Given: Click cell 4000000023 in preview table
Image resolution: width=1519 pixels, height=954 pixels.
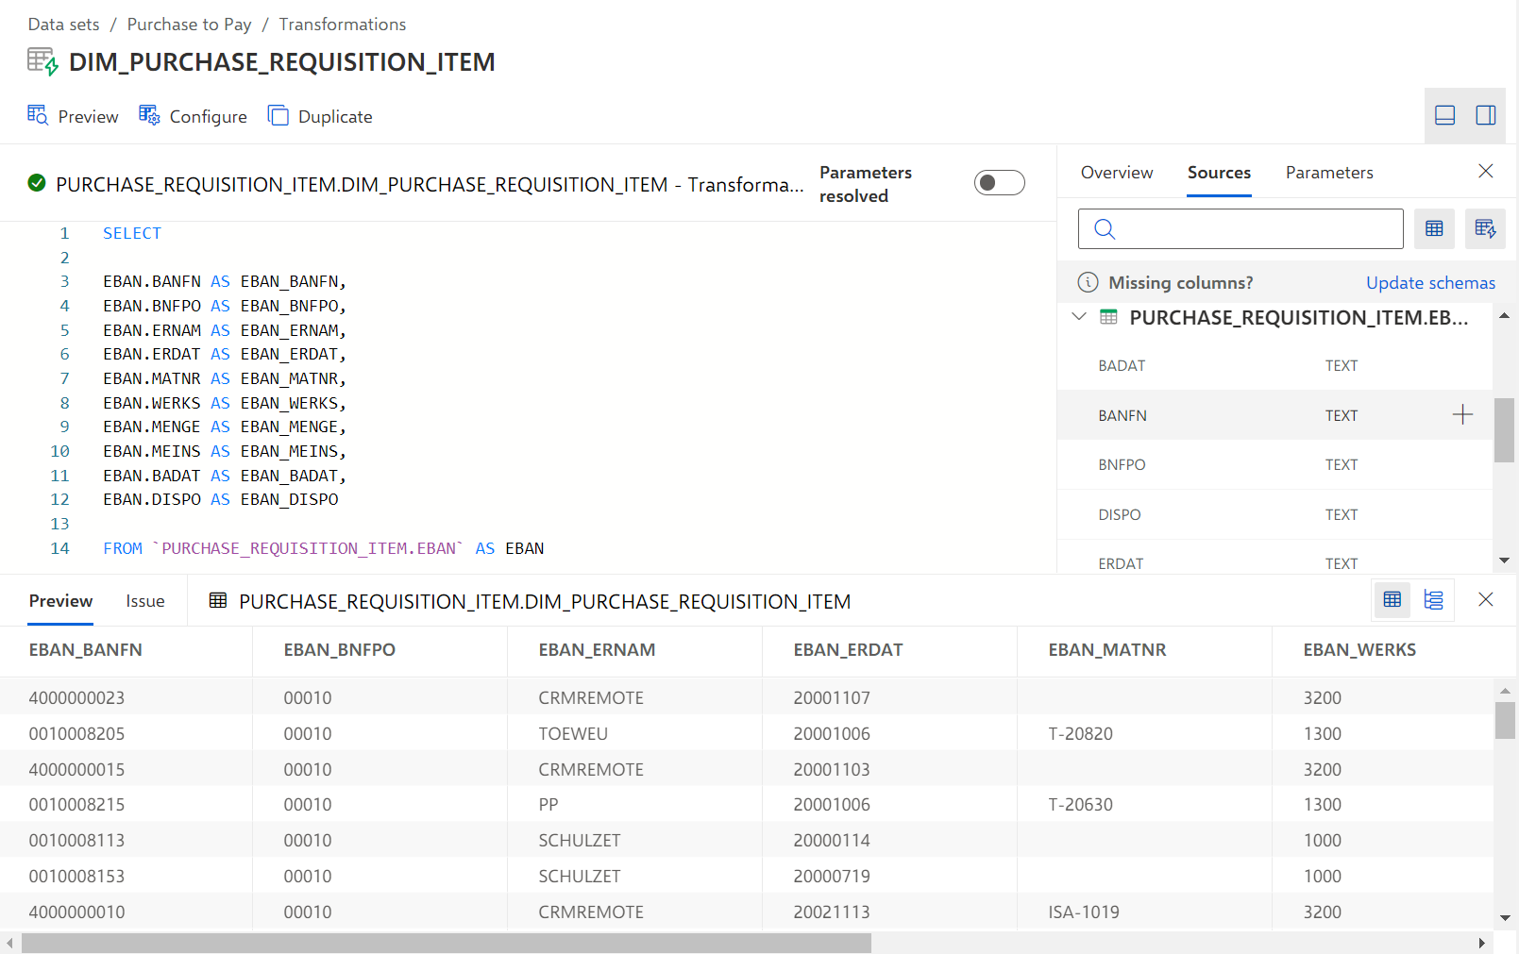Looking at the screenshot, I should click(x=76, y=698).
